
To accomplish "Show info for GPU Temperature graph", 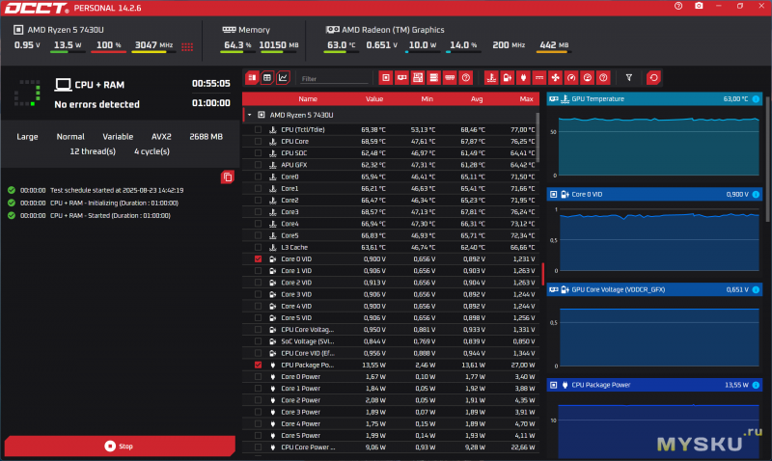I will [756, 99].
